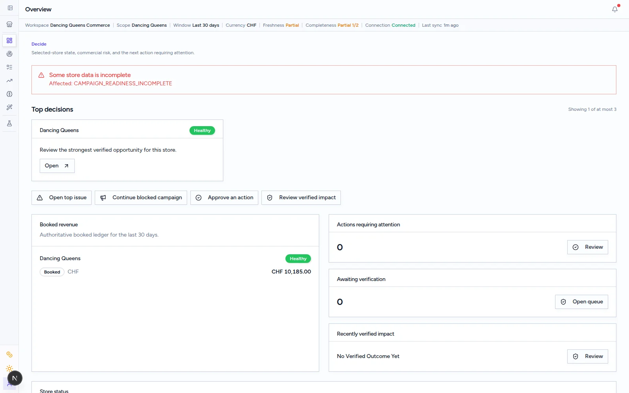Click the Open top issue button
The image size is (629, 393).
tap(61, 198)
